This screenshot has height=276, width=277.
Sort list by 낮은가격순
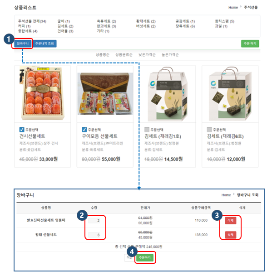pos(147,55)
